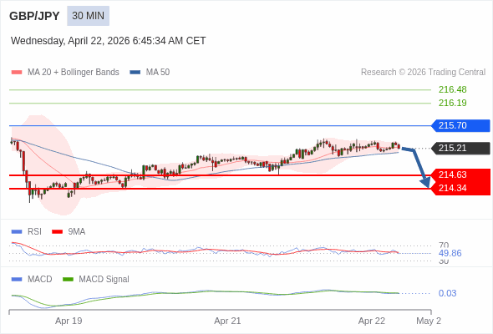Image resolution: width=493 pixels, height=334 pixels.
Task: Click the 216.48 resistance level label
Action: (x=452, y=89)
